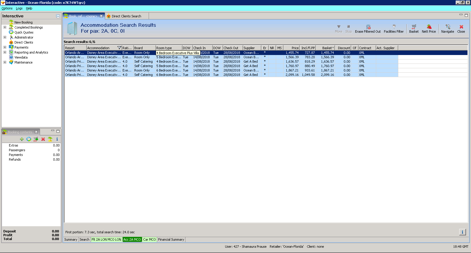Click the Maintenance toolbox icon
This screenshot has width=471, height=253.
pos(11,62)
